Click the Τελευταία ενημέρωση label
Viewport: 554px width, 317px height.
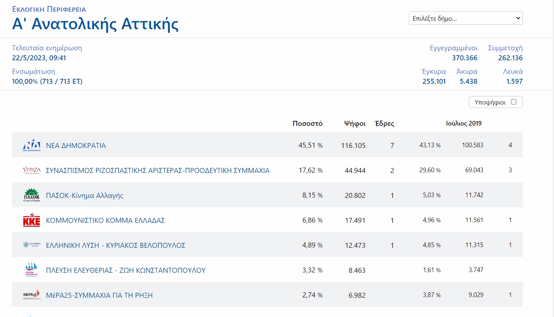pyautogui.click(x=47, y=48)
